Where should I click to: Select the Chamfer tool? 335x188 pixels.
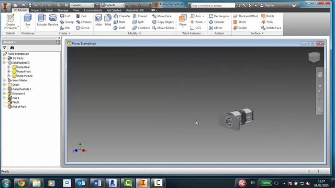click(x=122, y=16)
